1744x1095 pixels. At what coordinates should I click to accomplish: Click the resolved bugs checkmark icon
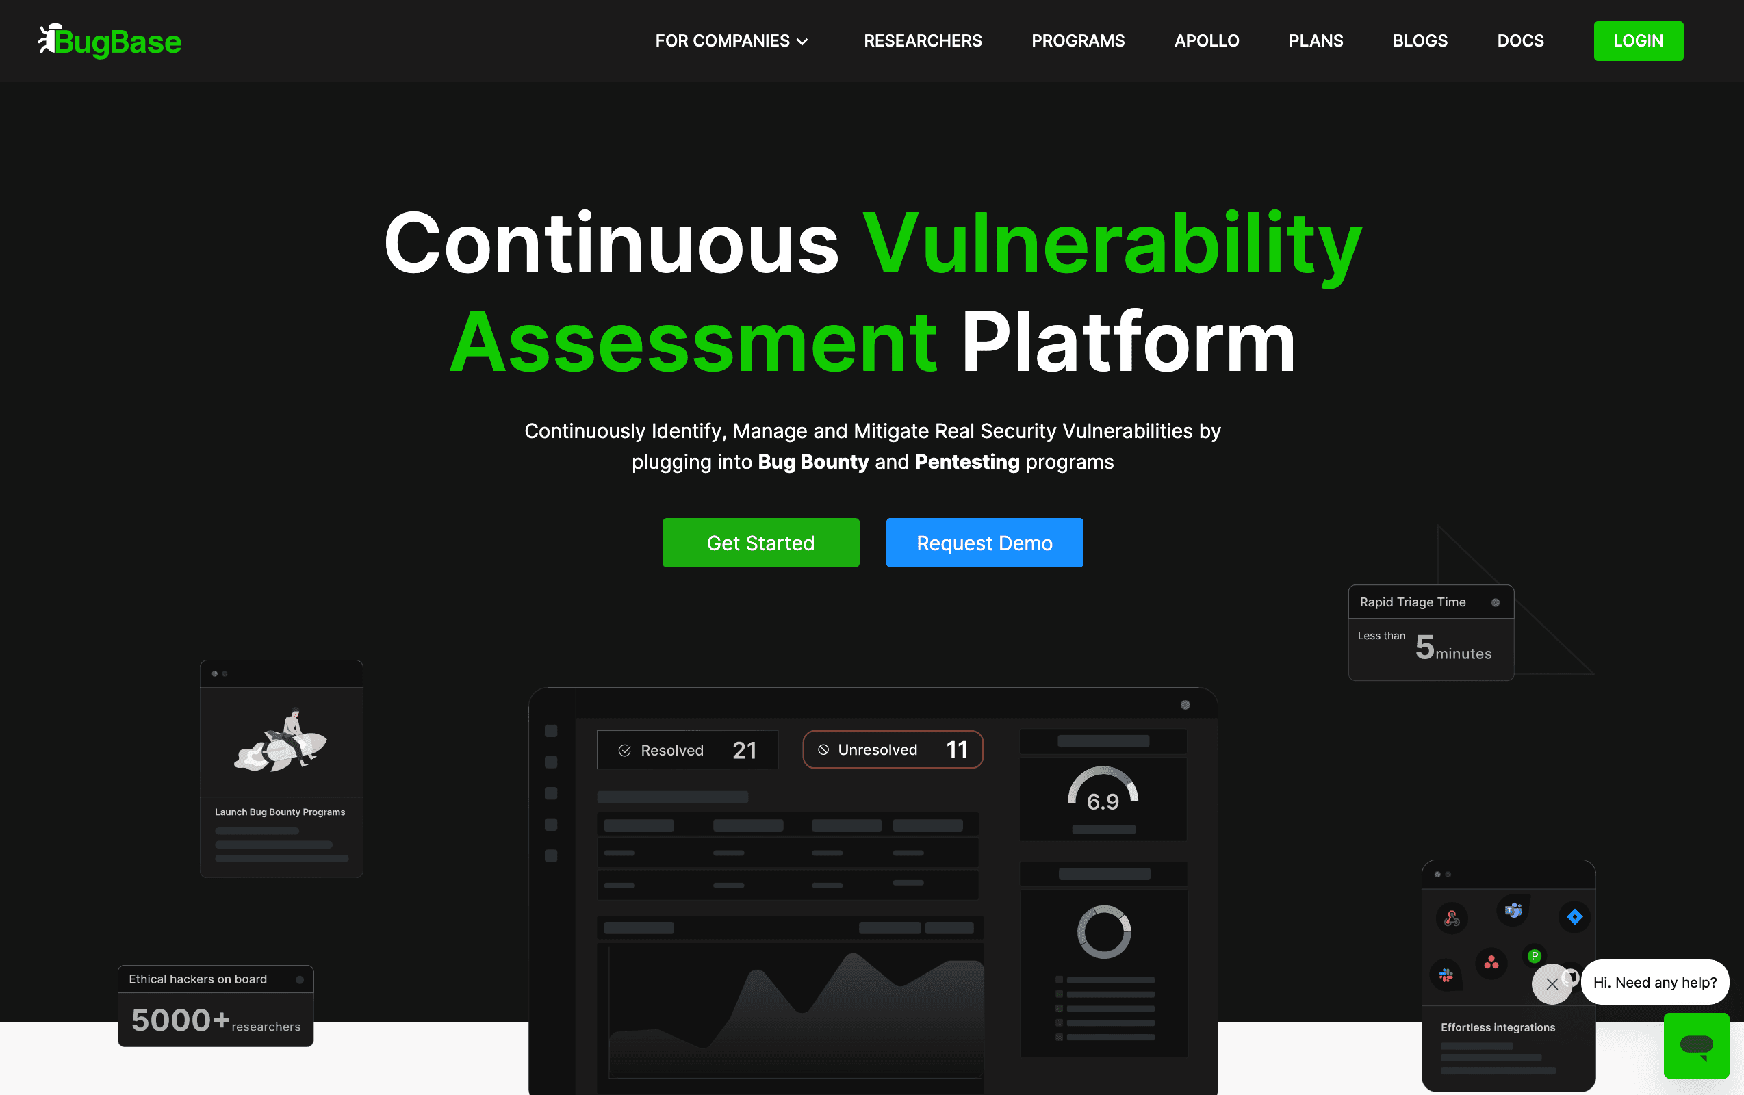coord(626,749)
